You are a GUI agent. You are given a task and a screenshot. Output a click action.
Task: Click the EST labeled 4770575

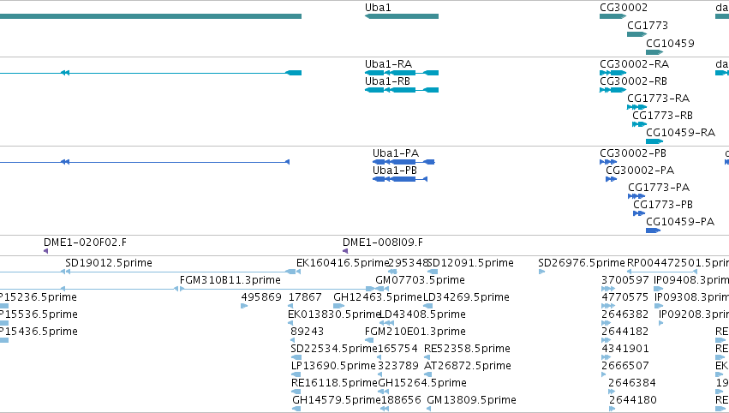coord(624,297)
